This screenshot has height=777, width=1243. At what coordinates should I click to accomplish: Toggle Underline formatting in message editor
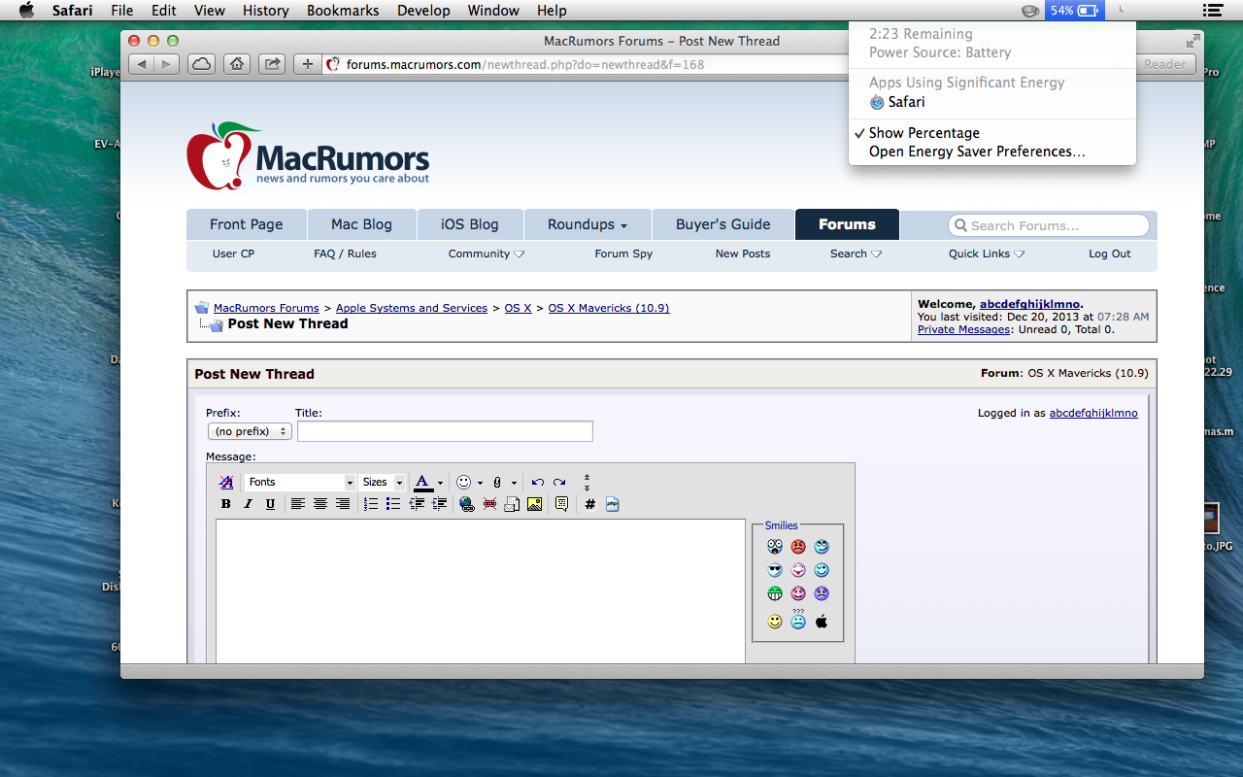coord(270,504)
